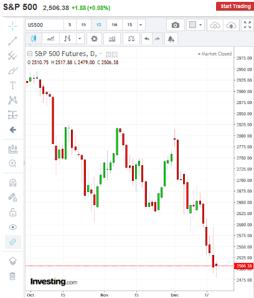Select the 15 minute interval

129,25
